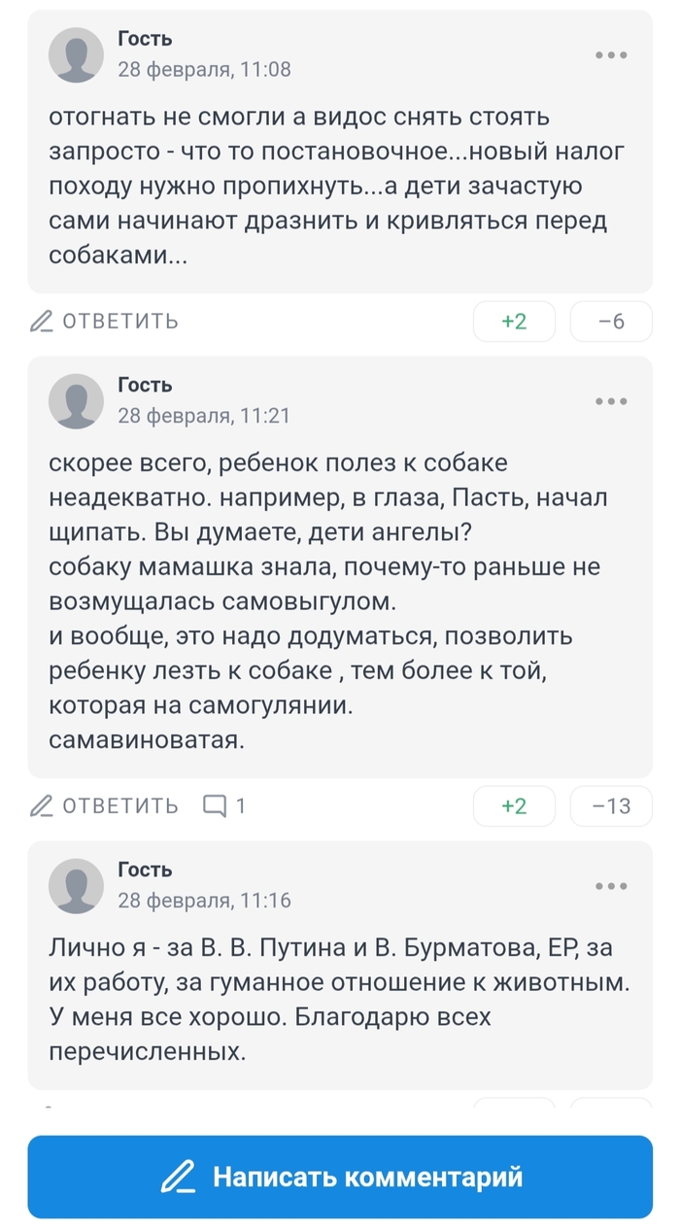Click avatar of the 11:16 guest comment
This screenshot has height=1229, width=680.
point(76,885)
